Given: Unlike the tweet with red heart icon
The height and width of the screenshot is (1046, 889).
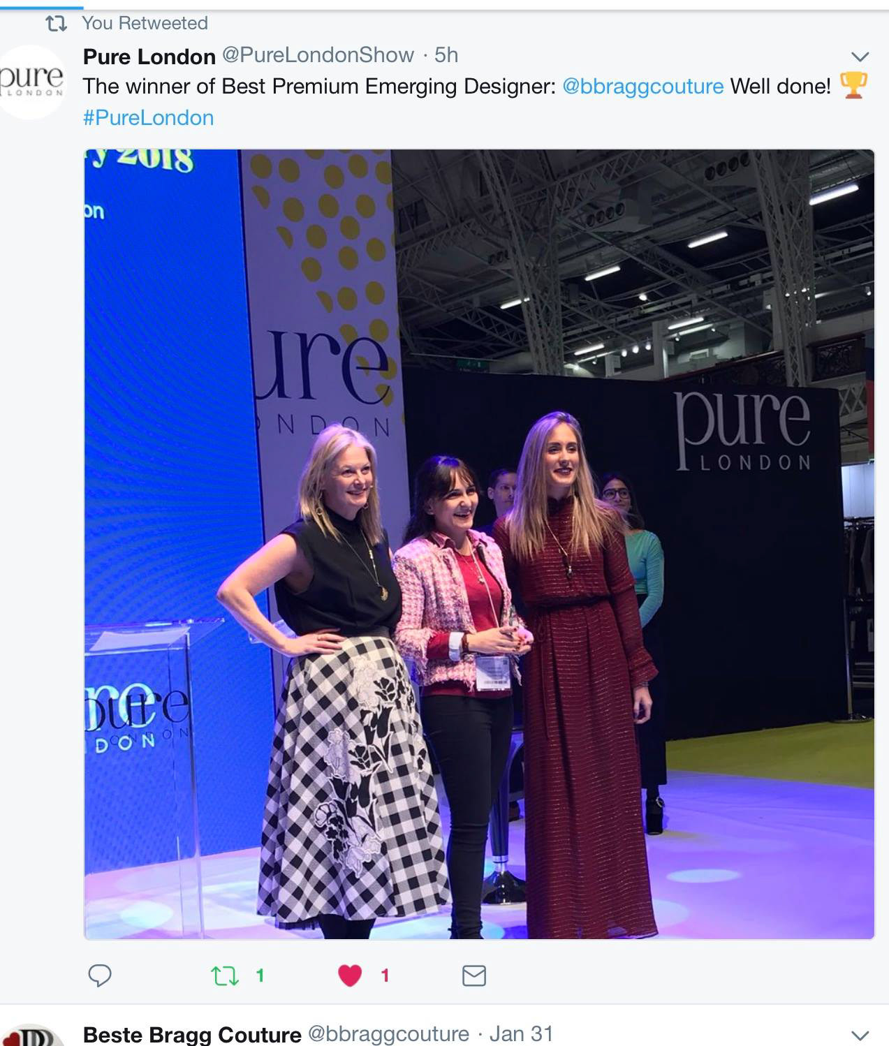Looking at the screenshot, I should (x=350, y=975).
